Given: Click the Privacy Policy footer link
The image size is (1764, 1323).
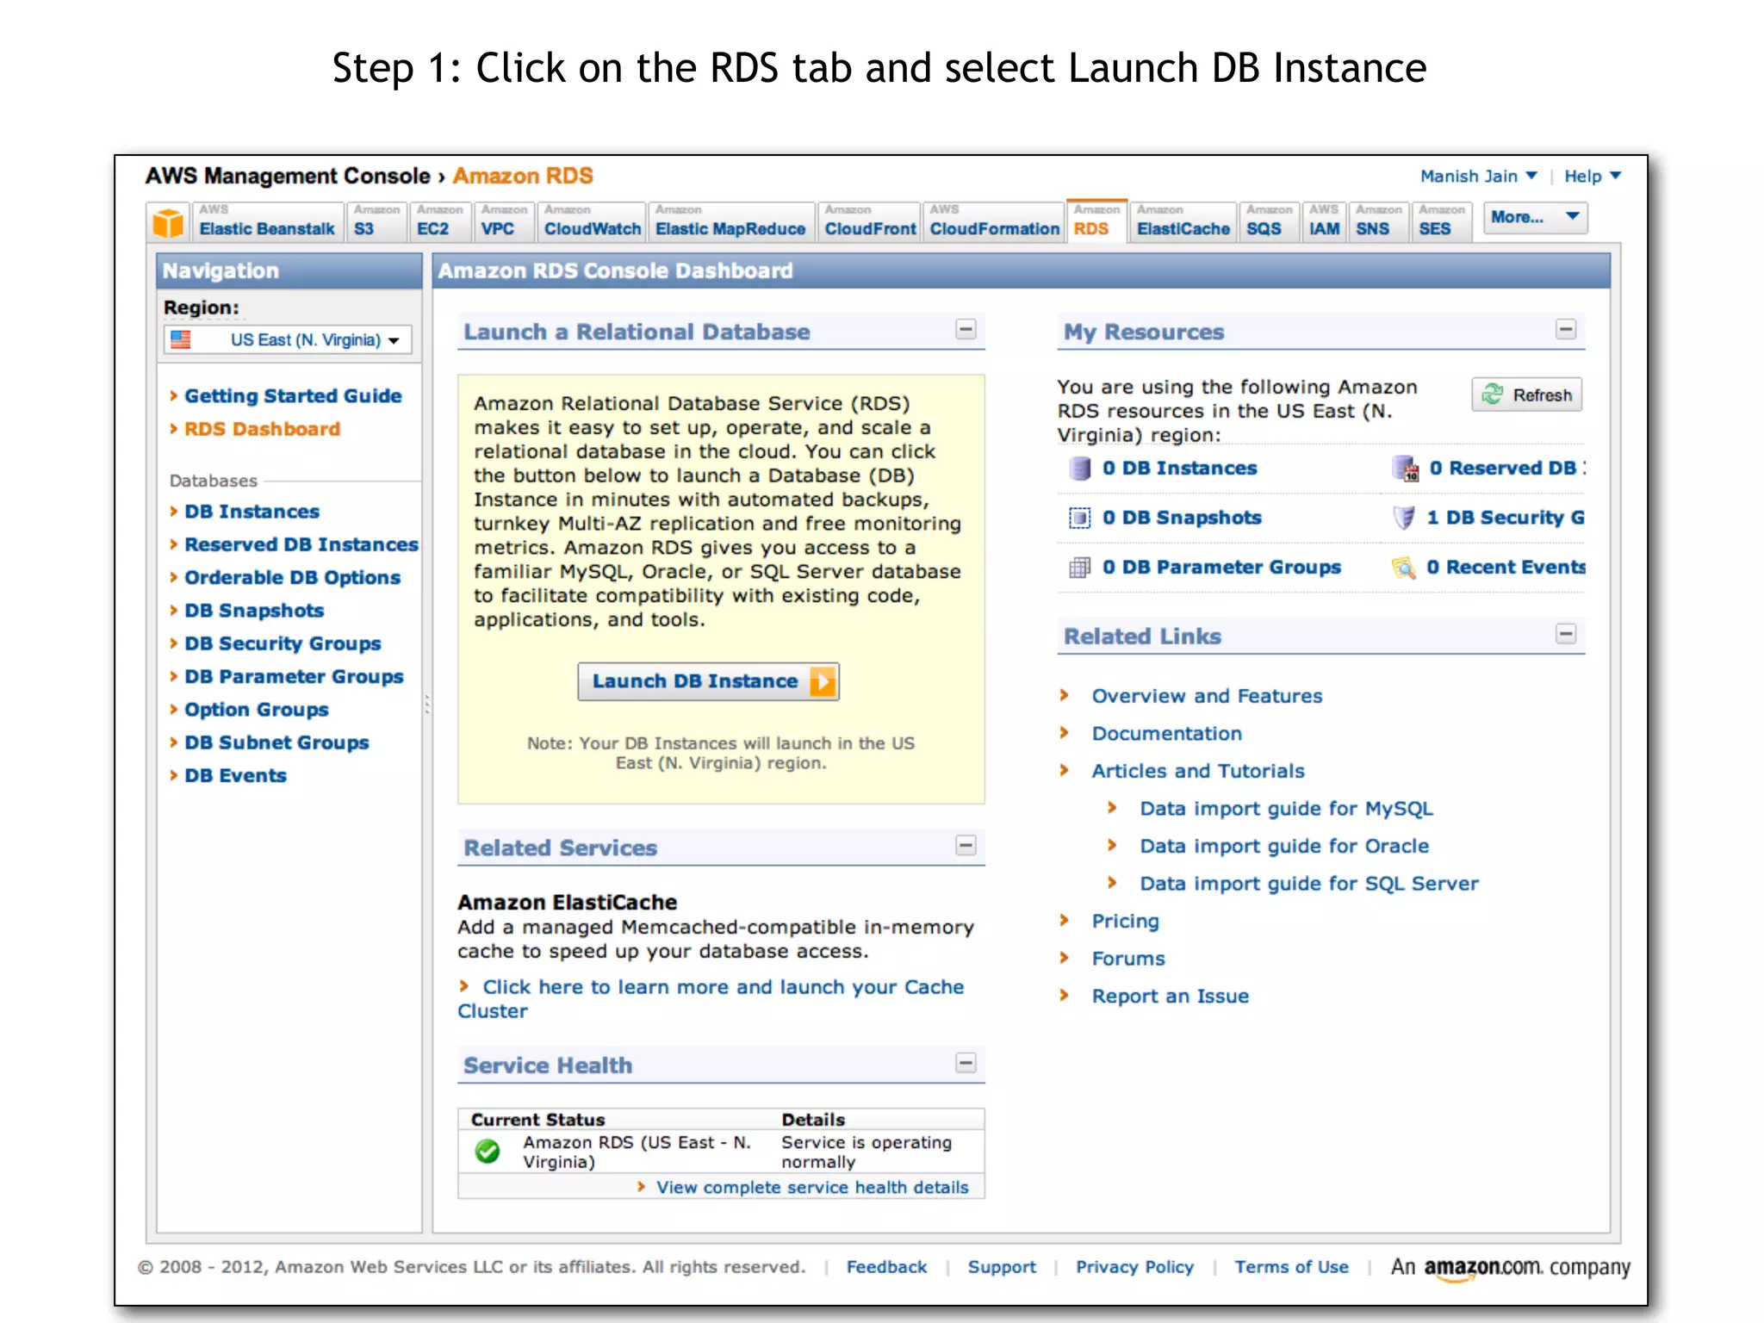Looking at the screenshot, I should (1134, 1267).
